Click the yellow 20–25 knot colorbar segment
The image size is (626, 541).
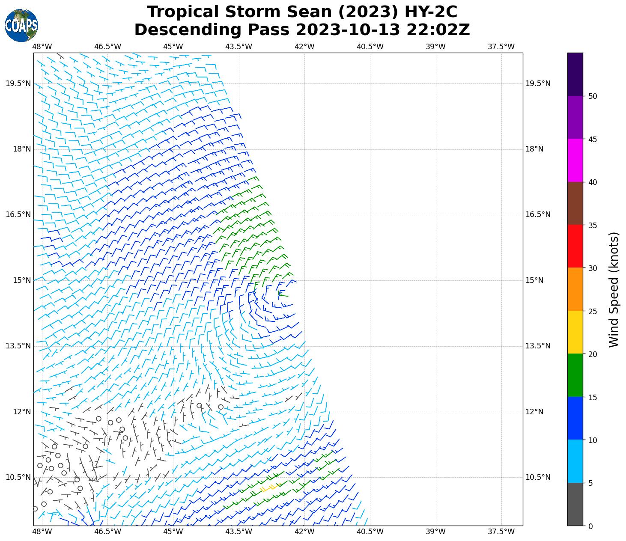tap(575, 332)
